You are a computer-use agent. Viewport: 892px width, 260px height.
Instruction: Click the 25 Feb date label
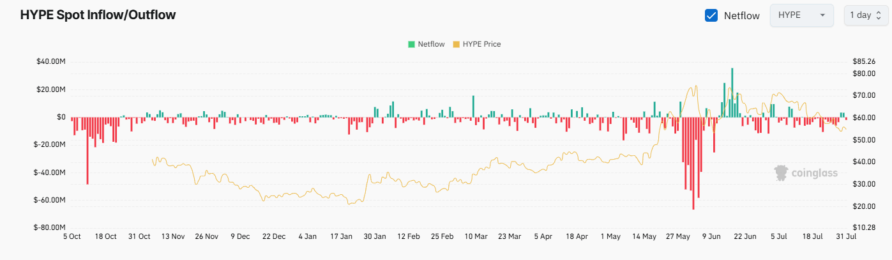[x=442, y=236]
